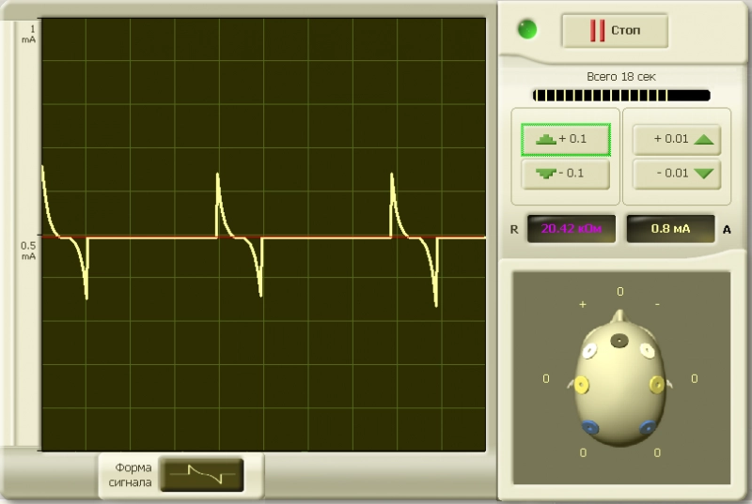Click the session time progress bar
Image resolution: width=752 pixels, height=504 pixels.
[620, 95]
